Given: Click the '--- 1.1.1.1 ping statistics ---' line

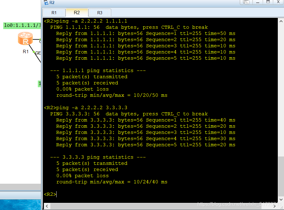Looking at the screenshot, I should pyautogui.click(x=98, y=71).
